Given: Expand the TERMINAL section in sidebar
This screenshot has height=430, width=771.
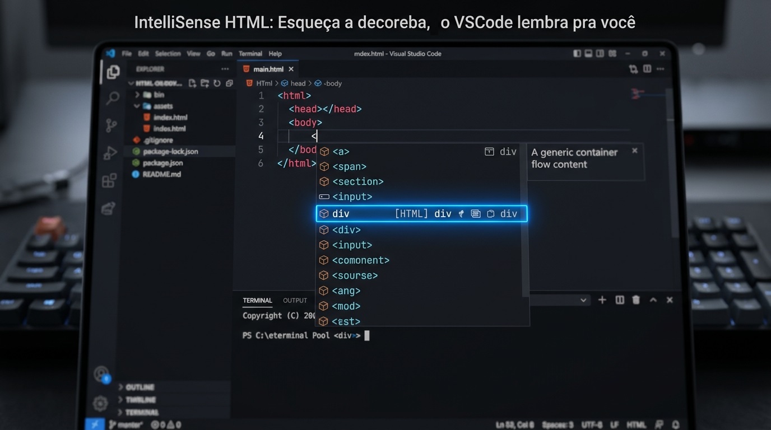Looking at the screenshot, I should [x=138, y=413].
